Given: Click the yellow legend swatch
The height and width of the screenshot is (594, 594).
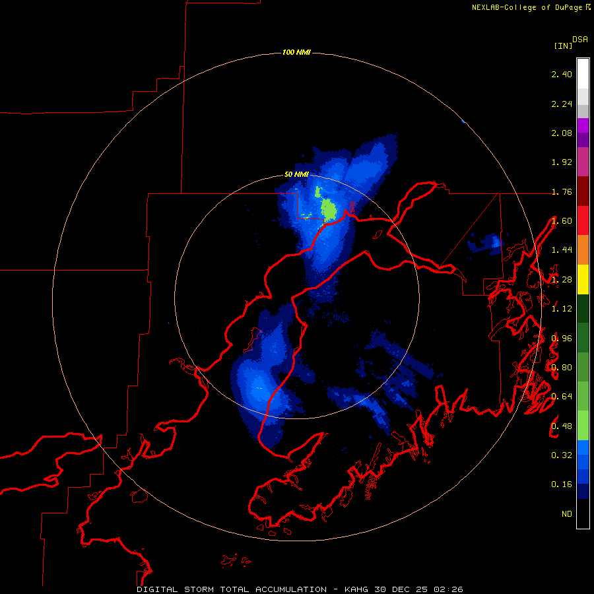Looking at the screenshot, I should (x=583, y=280).
